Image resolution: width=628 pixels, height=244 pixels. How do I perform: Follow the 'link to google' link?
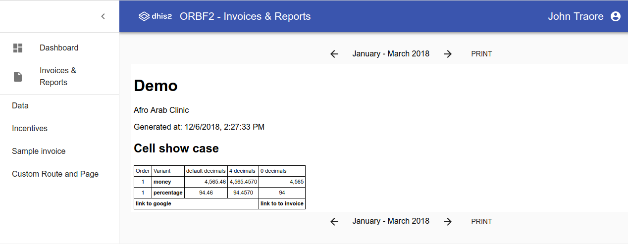point(154,203)
